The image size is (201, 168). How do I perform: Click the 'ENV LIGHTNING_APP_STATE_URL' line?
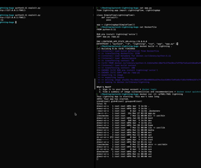coord(122,41)
